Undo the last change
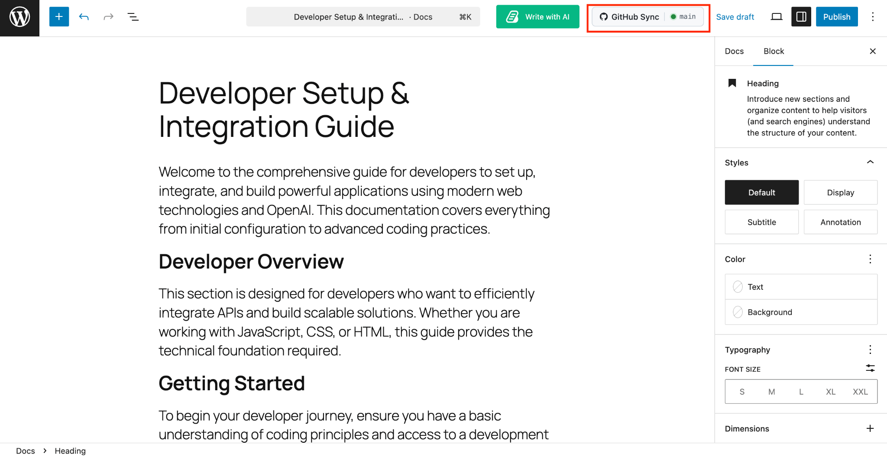 84,17
